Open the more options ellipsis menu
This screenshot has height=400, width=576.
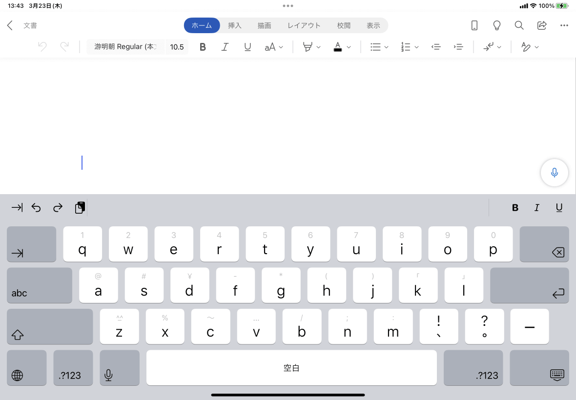[564, 25]
